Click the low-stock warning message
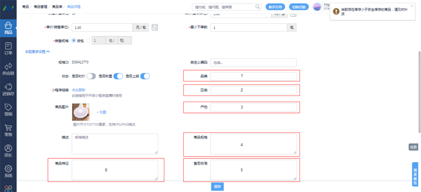 [x=375, y=11]
